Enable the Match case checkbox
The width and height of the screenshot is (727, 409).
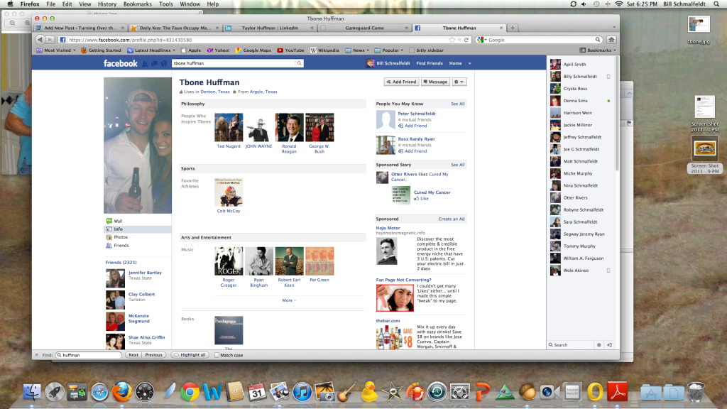pos(217,355)
